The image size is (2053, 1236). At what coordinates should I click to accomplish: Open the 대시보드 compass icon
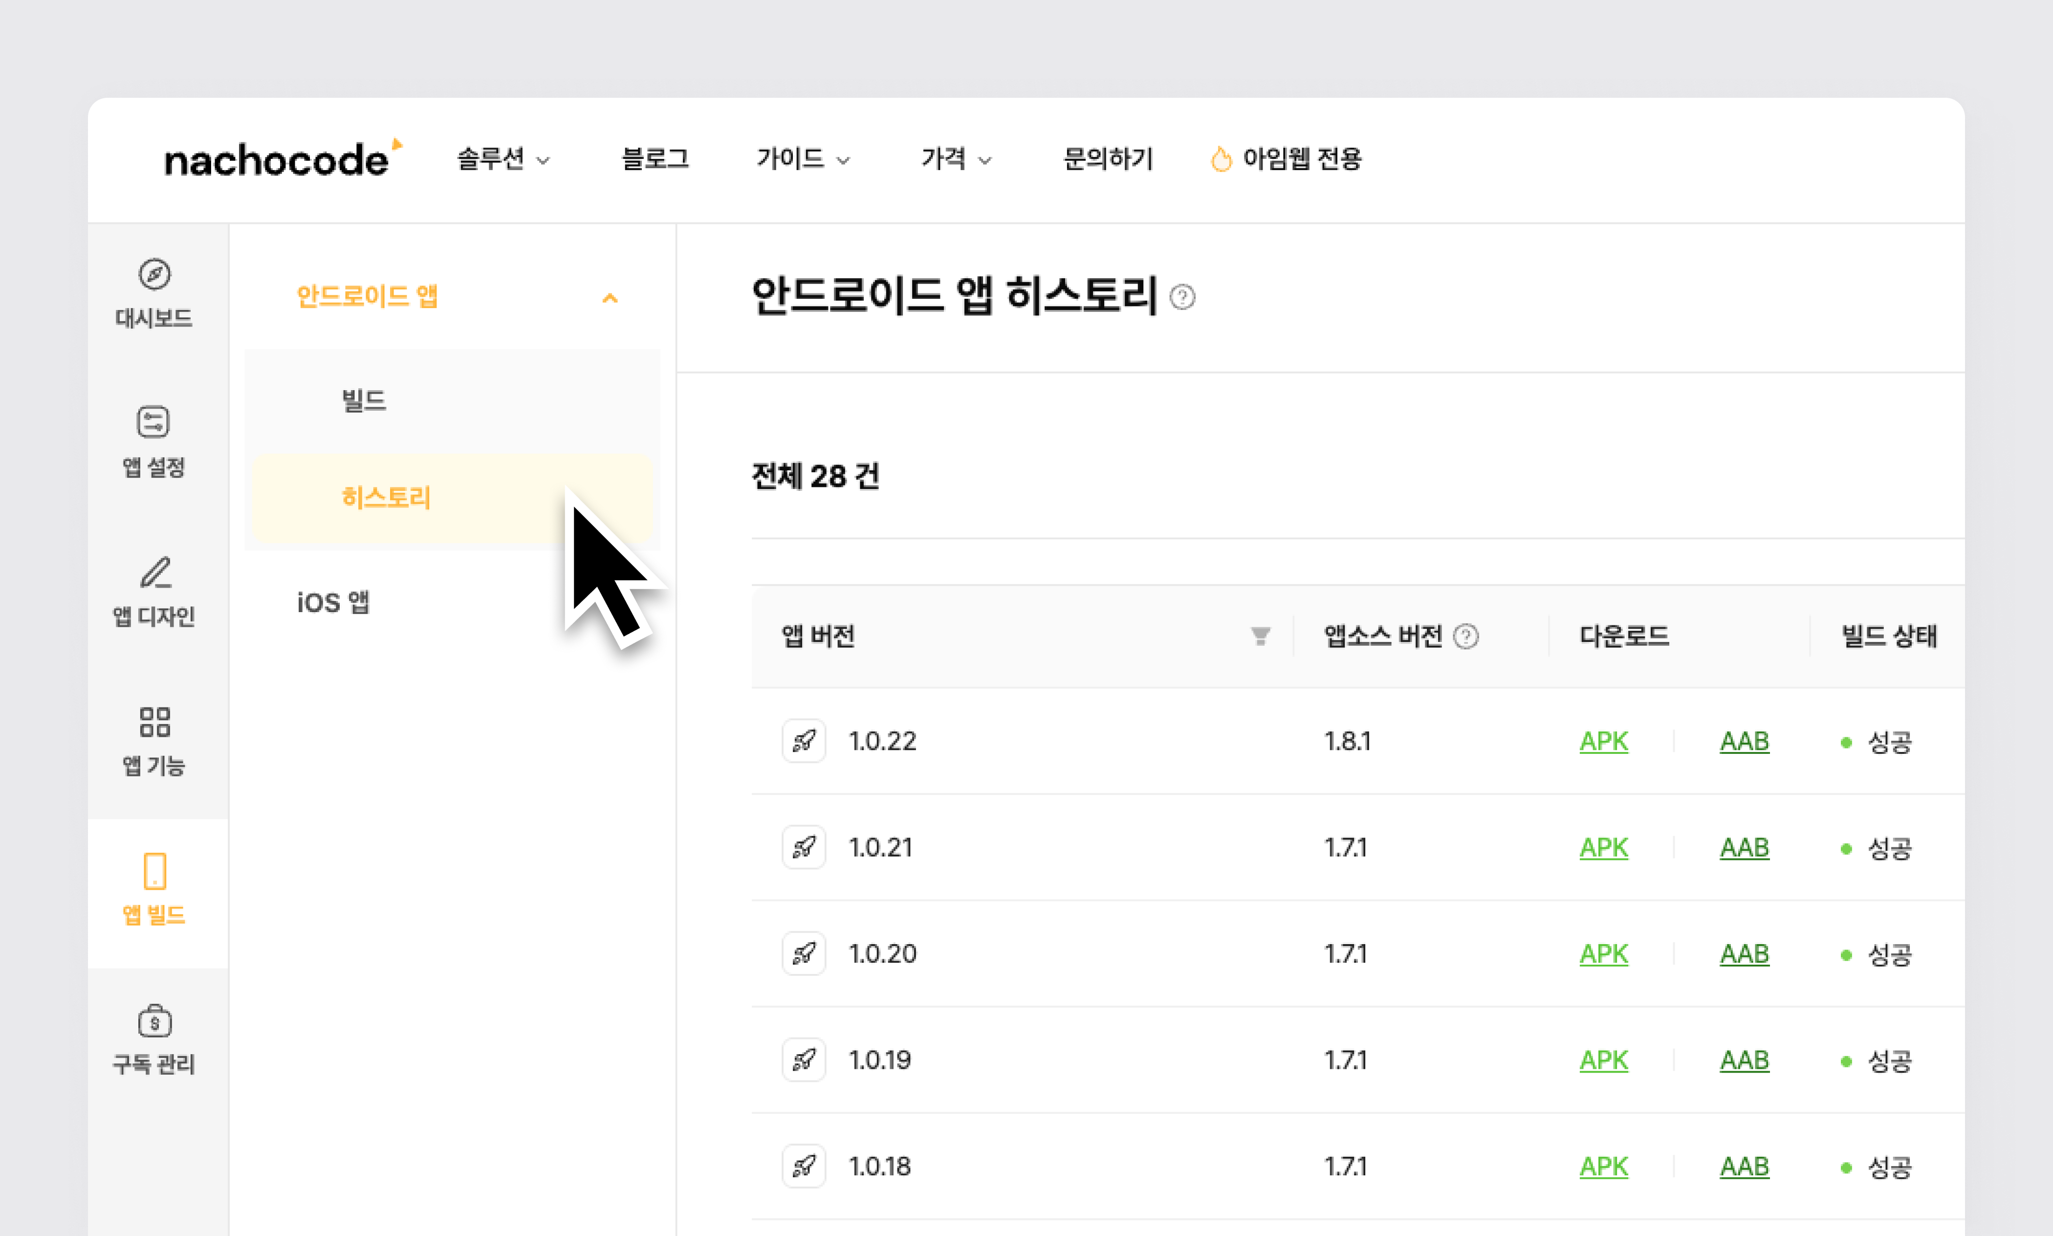click(x=154, y=274)
